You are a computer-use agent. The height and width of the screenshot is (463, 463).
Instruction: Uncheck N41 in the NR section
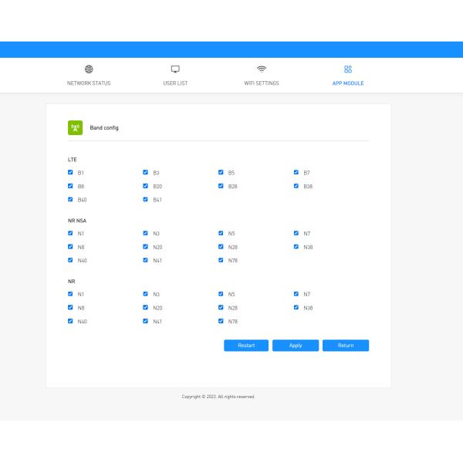[145, 321]
